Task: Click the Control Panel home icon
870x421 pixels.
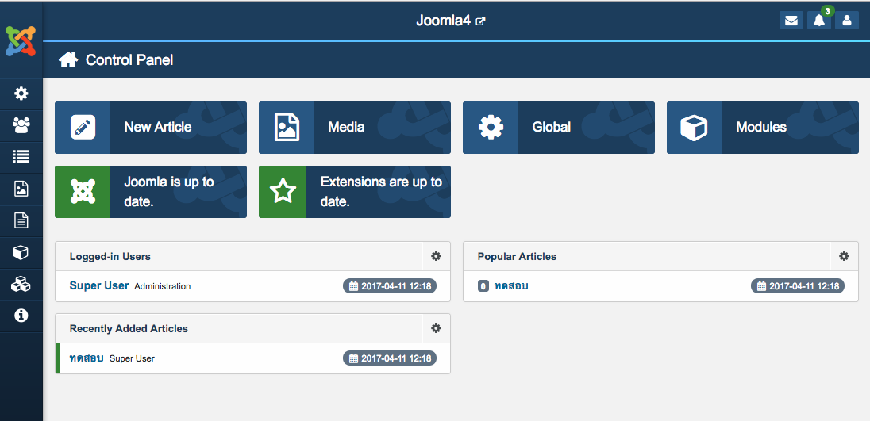Action: tap(68, 59)
